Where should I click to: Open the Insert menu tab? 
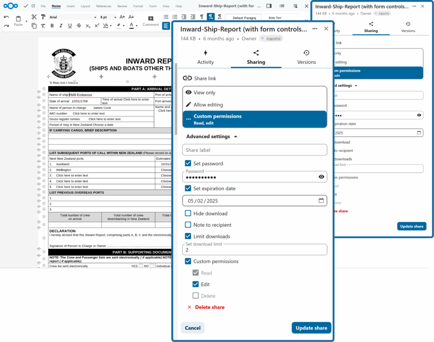pyautogui.click(x=70, y=6)
